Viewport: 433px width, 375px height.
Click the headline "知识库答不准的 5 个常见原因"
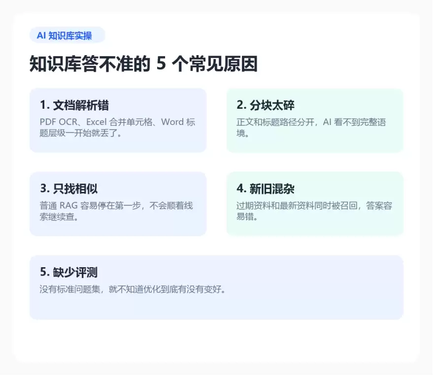tap(144, 64)
